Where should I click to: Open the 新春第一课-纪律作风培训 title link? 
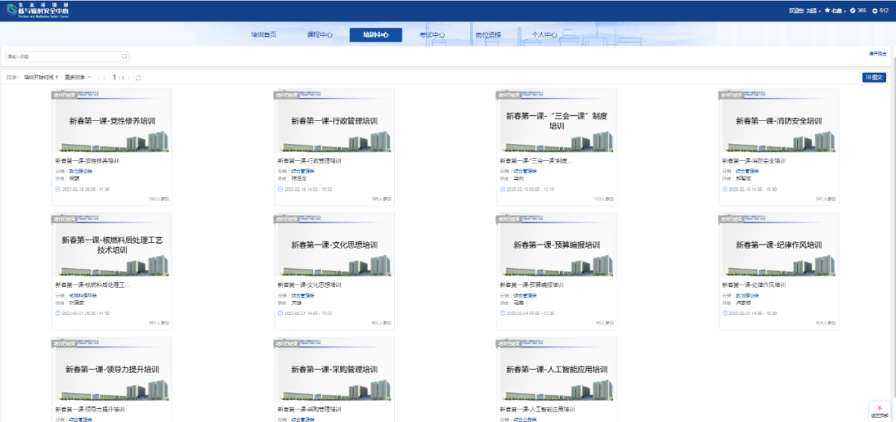(753, 285)
